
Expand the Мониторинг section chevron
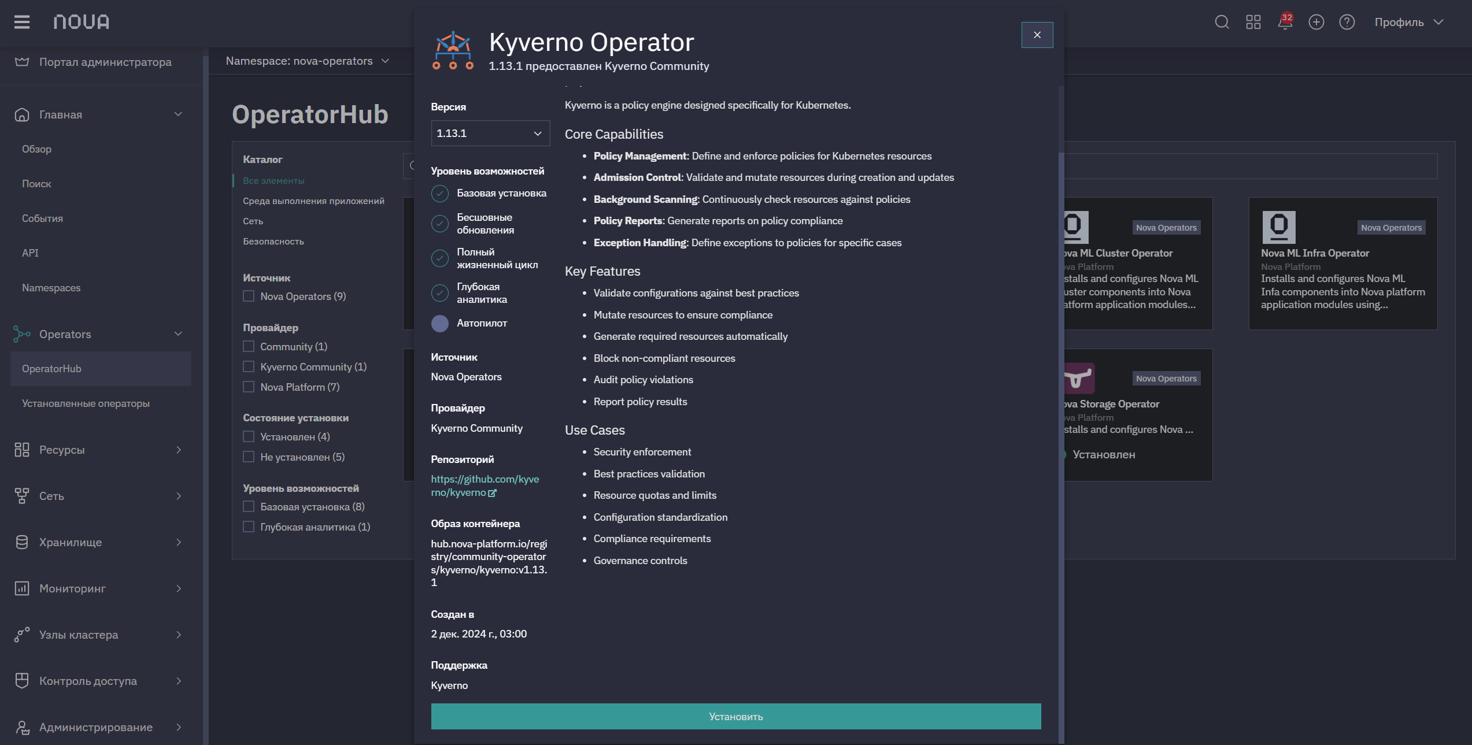click(x=178, y=588)
